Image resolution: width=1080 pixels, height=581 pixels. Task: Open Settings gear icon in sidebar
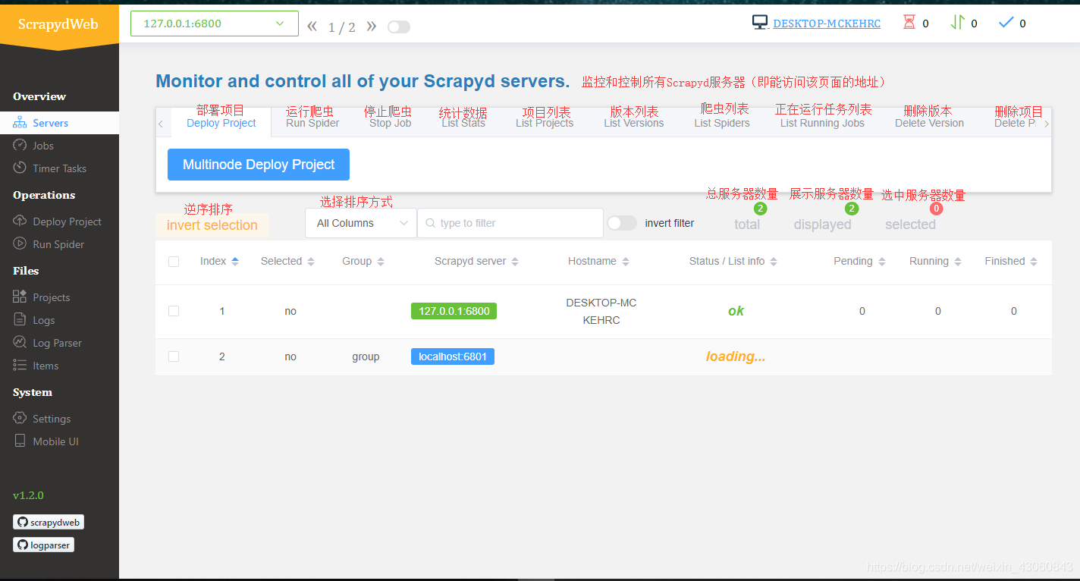pos(20,418)
